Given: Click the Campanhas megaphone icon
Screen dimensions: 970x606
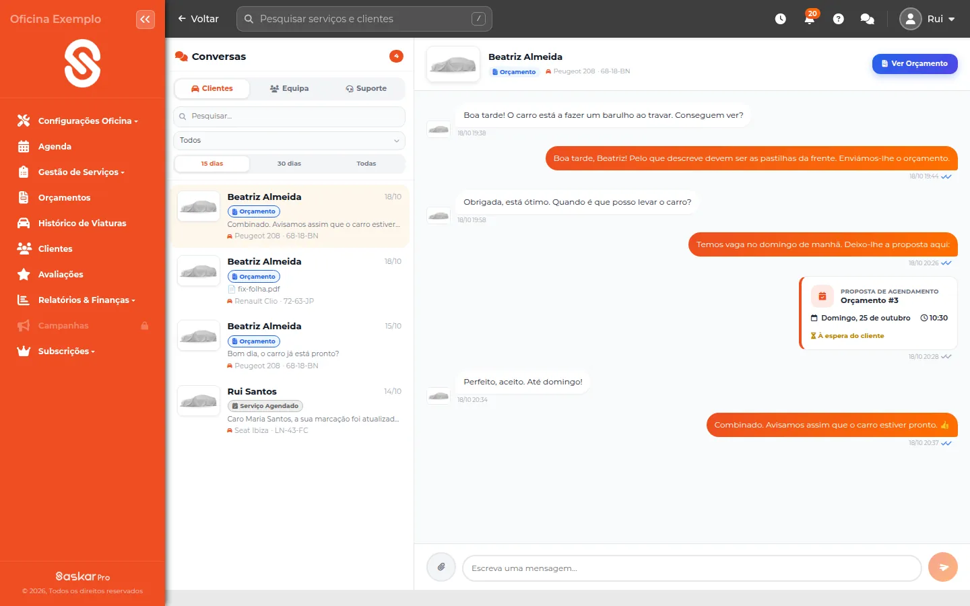Looking at the screenshot, I should tap(24, 325).
